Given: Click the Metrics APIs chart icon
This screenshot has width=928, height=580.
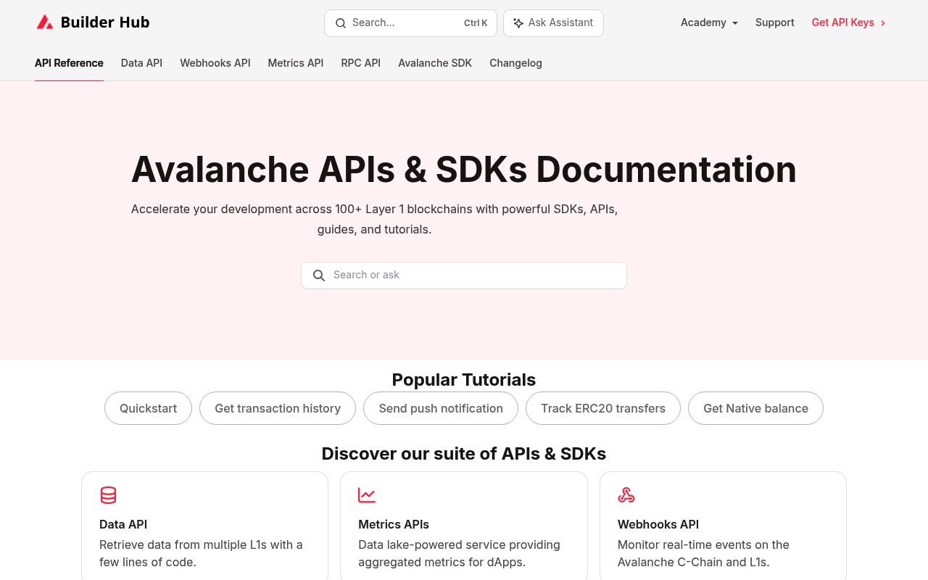Looking at the screenshot, I should [367, 495].
